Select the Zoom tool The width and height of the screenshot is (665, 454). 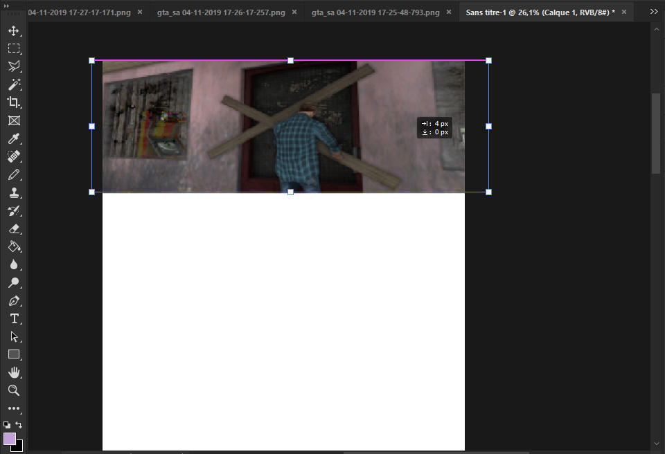14,390
